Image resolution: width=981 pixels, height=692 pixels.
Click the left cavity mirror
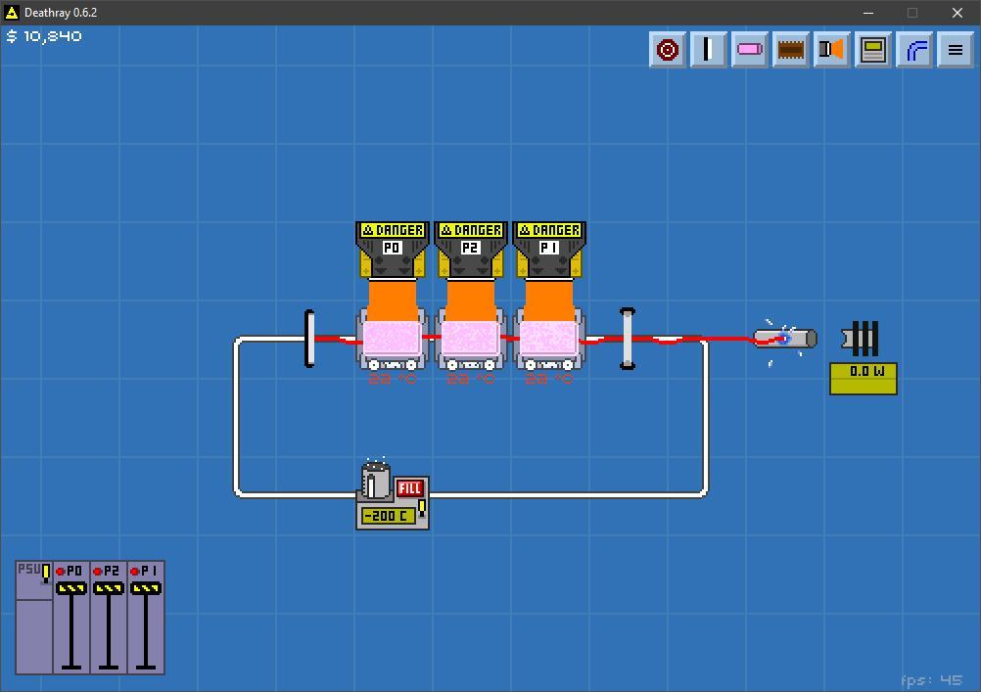[309, 339]
